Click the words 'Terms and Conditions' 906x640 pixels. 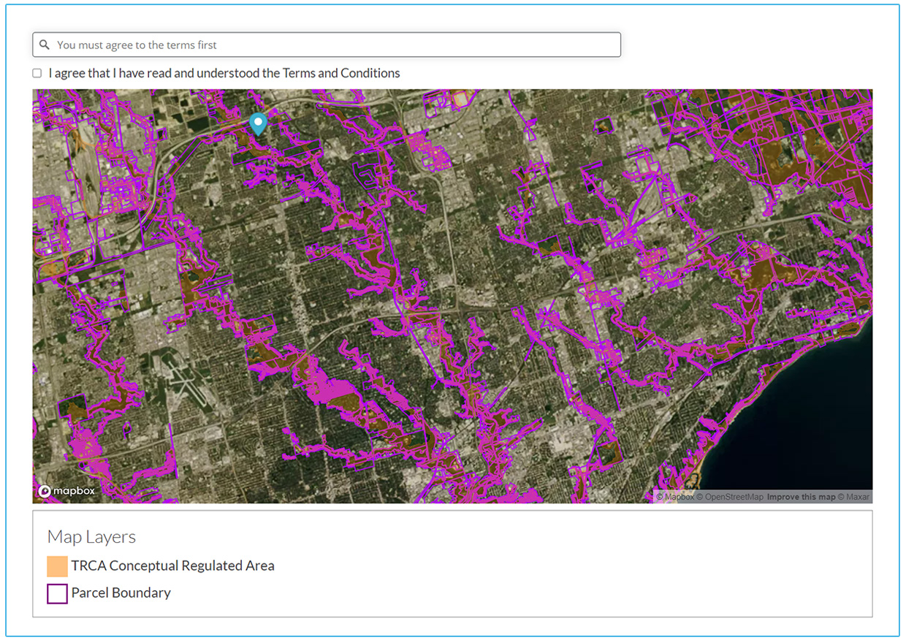(x=341, y=73)
